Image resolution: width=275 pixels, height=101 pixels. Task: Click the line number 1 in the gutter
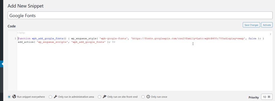[16, 38]
